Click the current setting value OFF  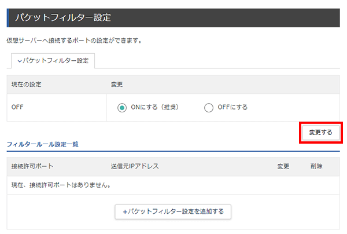pyautogui.click(x=17, y=107)
